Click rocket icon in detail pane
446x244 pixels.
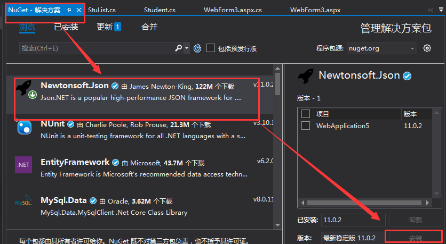point(306,76)
